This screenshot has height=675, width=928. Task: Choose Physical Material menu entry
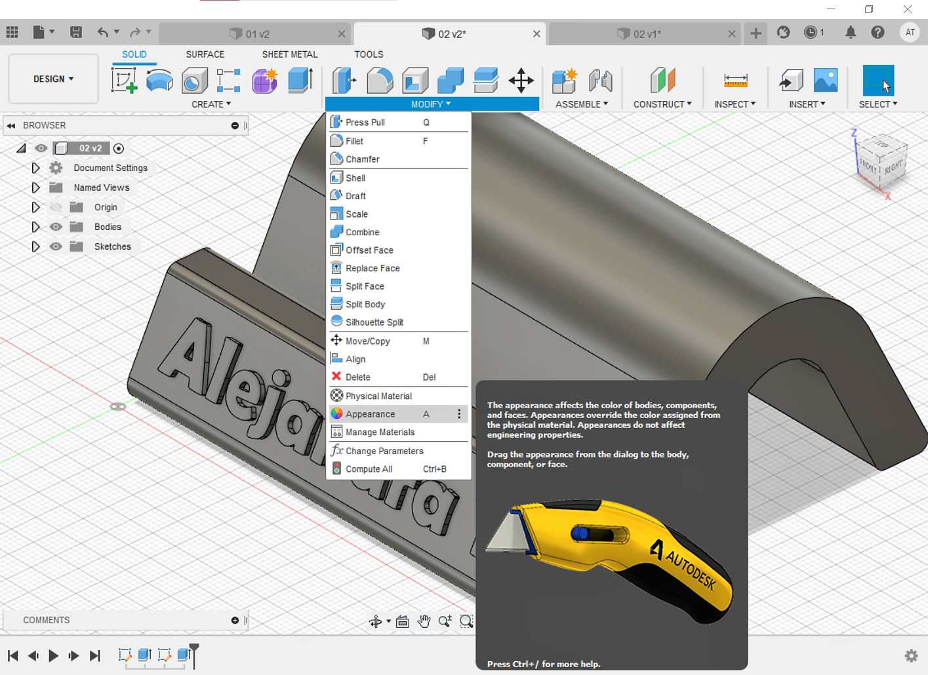coord(398,396)
